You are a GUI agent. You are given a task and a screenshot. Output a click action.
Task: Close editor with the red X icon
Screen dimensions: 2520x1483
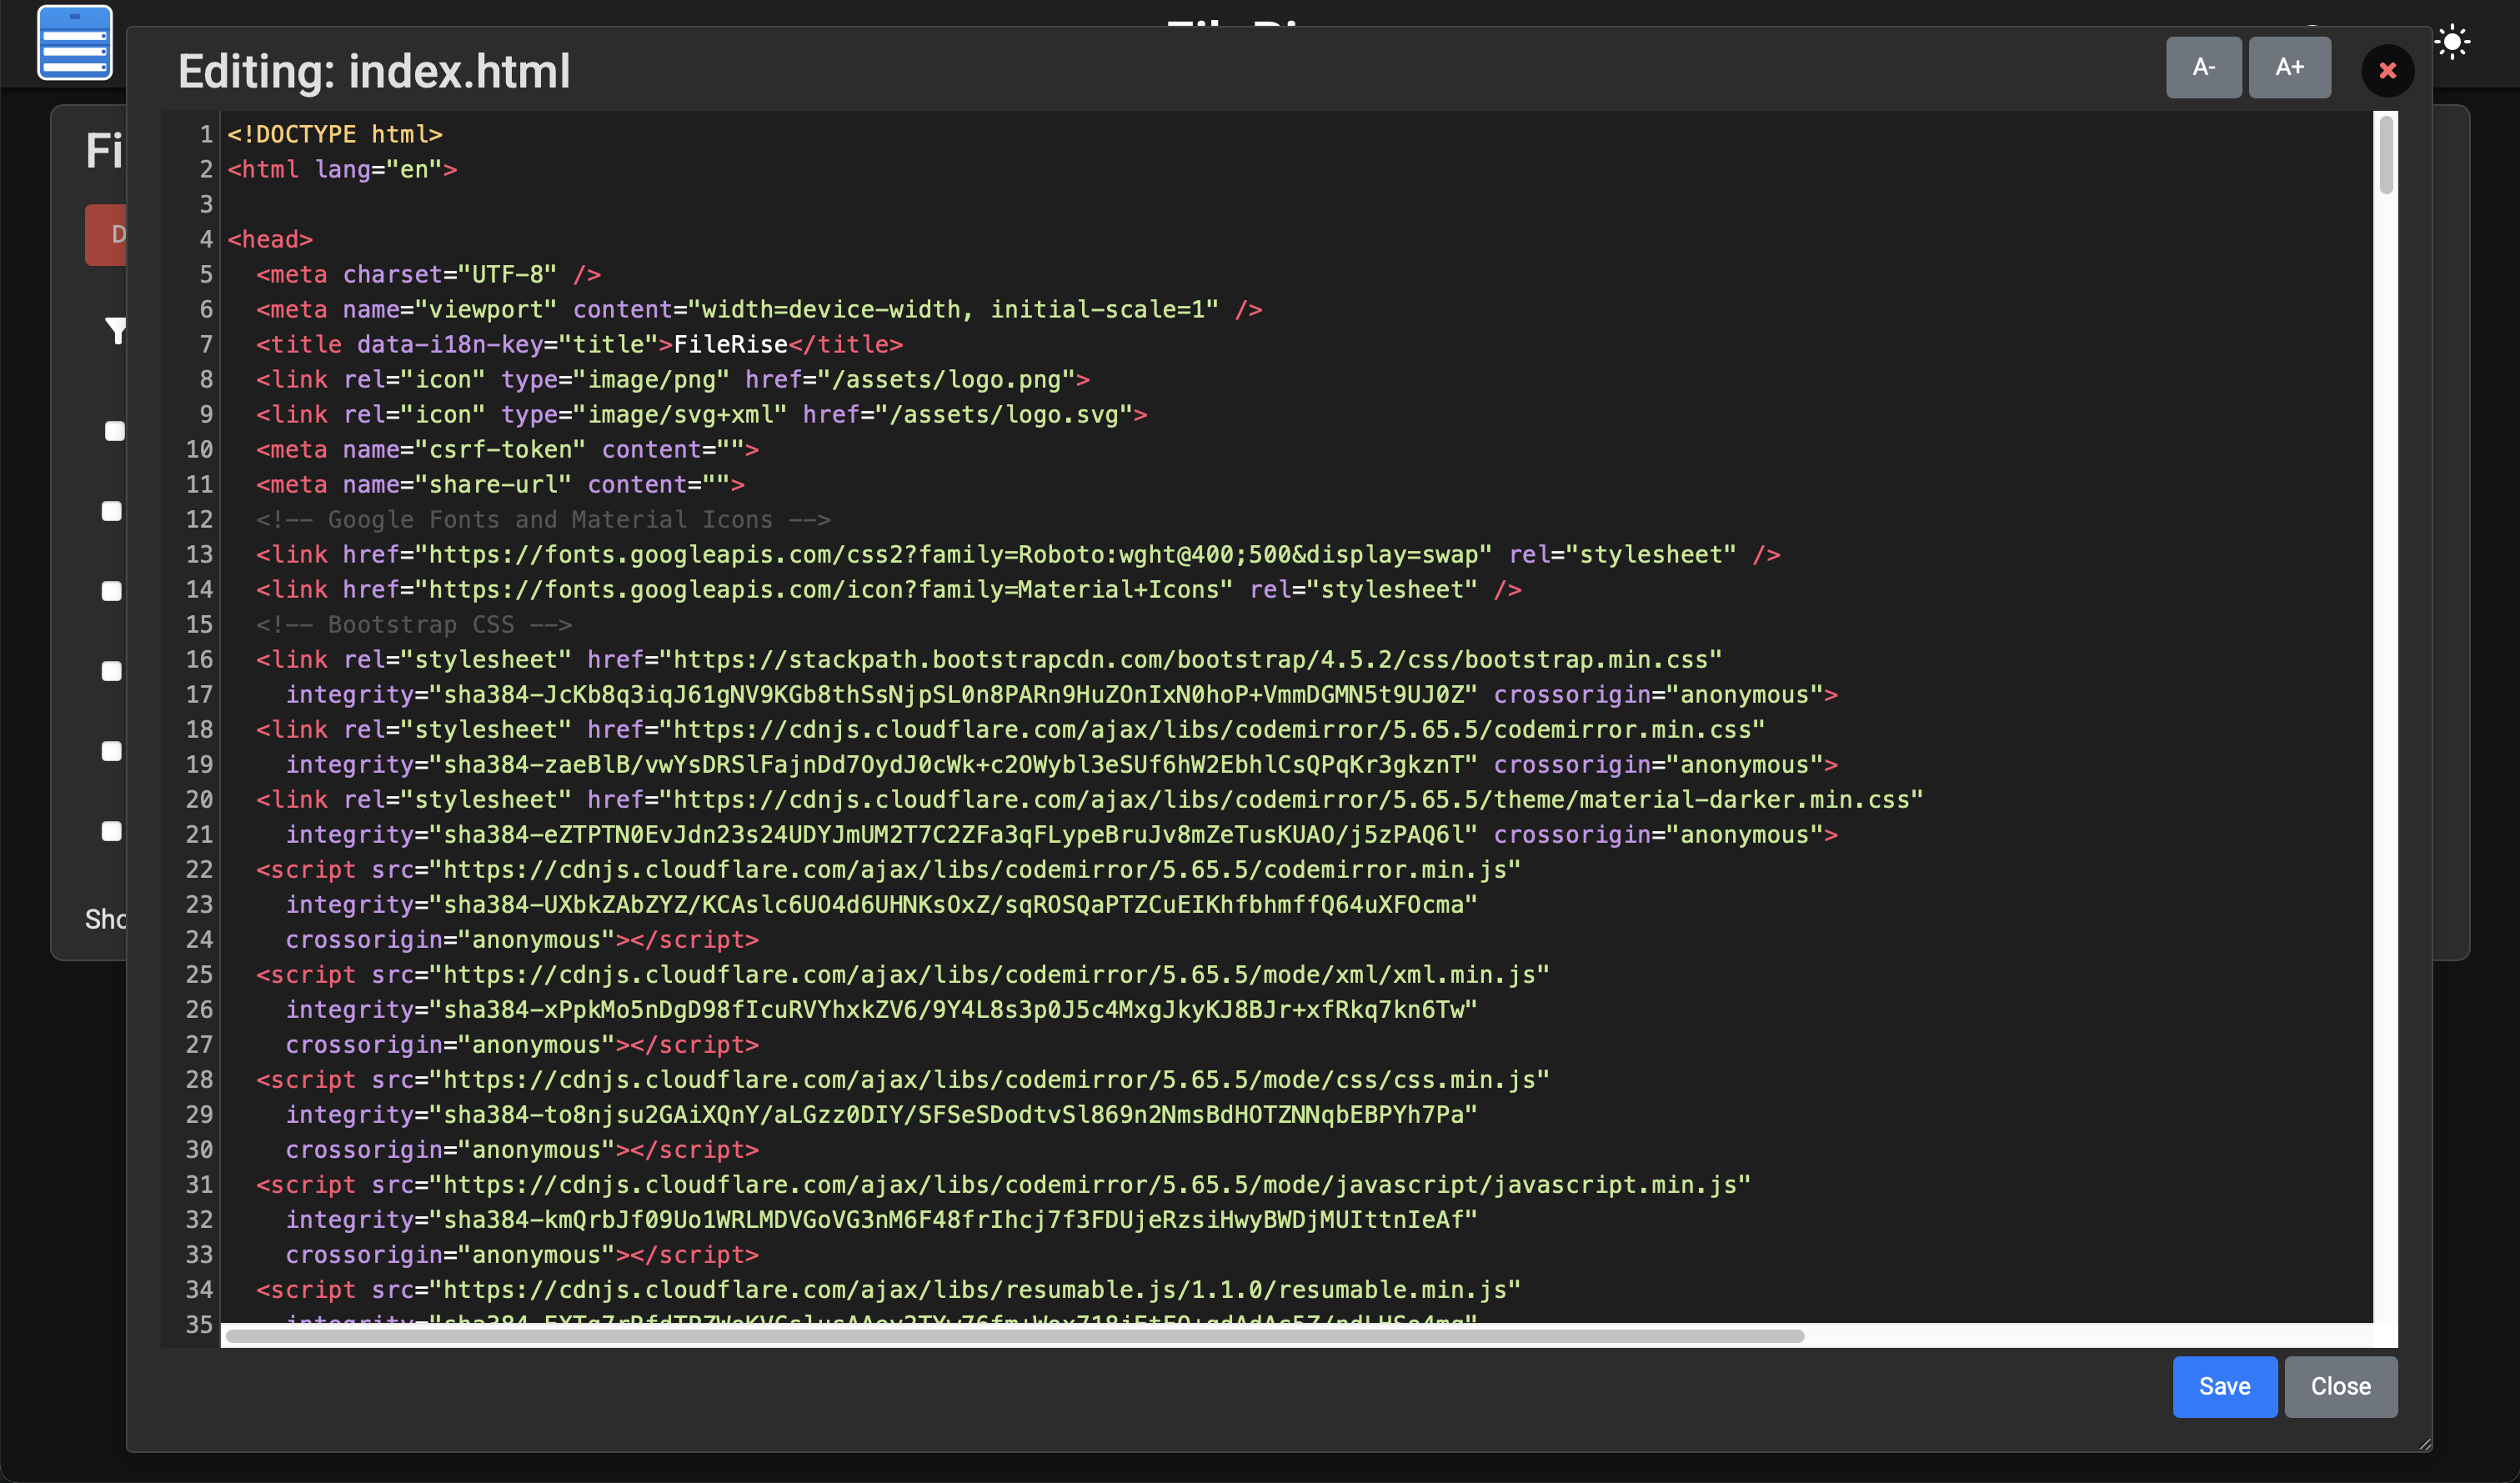[x=2387, y=71]
